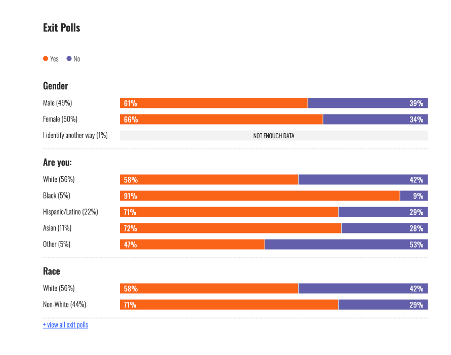Click the I identify another way label
This screenshot has height=355, width=451.
click(75, 136)
